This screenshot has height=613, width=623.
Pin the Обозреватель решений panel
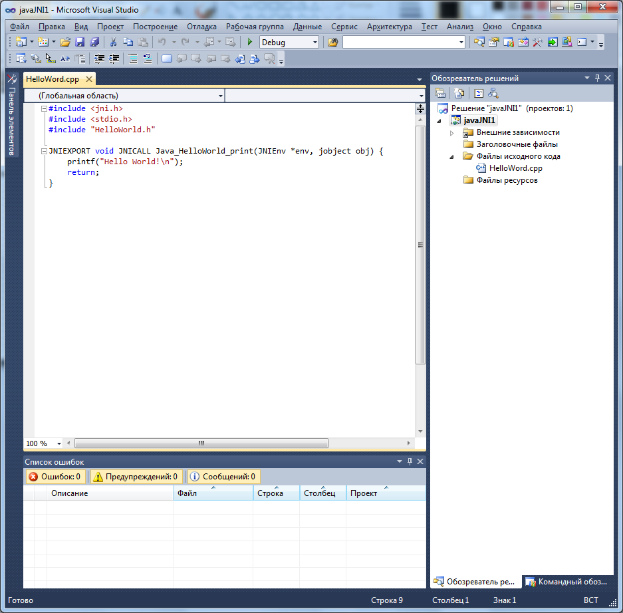pos(597,78)
